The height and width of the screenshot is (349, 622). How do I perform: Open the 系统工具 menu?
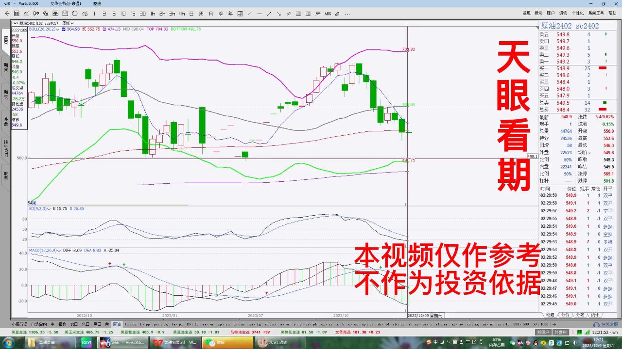596,13
